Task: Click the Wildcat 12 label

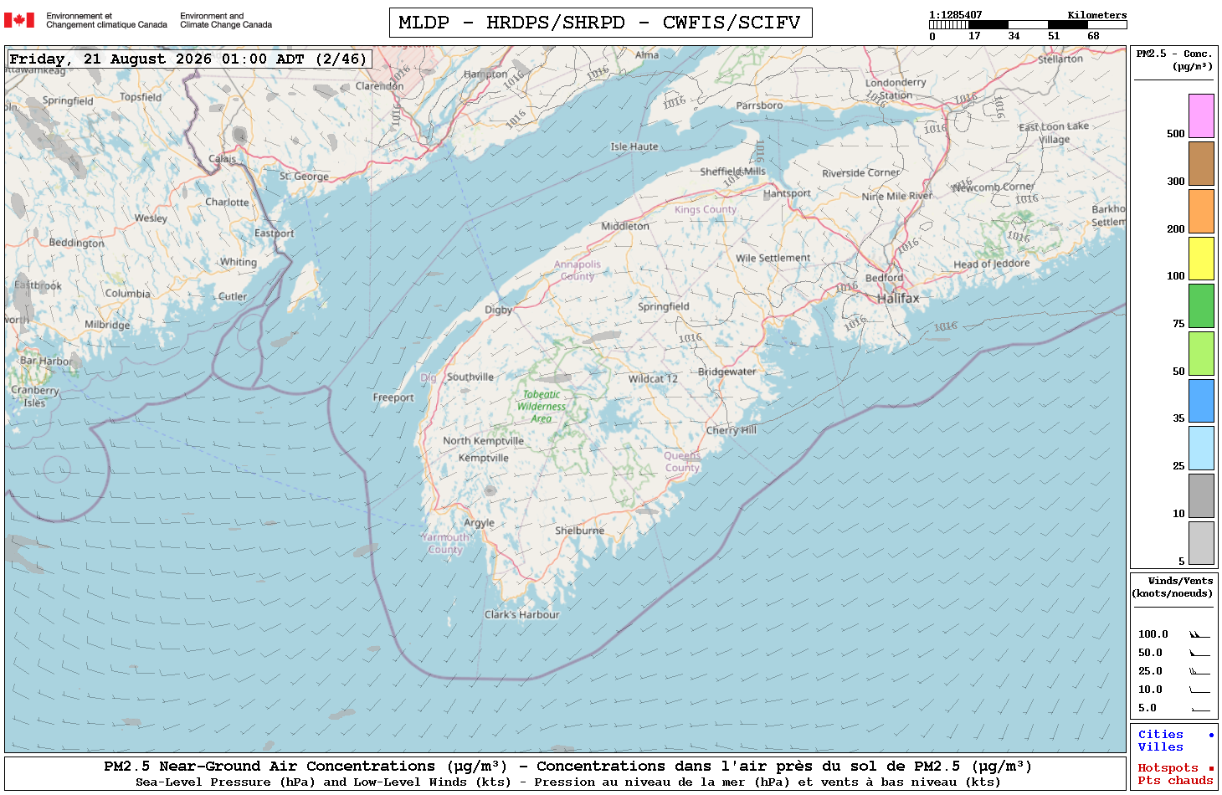Action: coord(653,379)
